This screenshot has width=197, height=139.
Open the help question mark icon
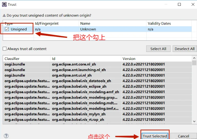coord(6,136)
